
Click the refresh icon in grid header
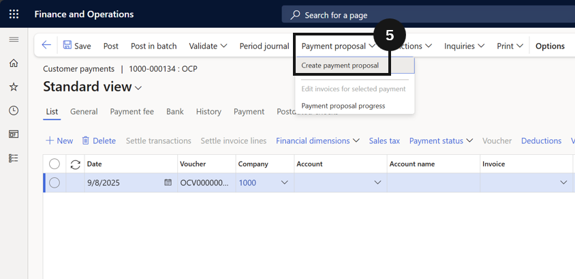(75, 164)
